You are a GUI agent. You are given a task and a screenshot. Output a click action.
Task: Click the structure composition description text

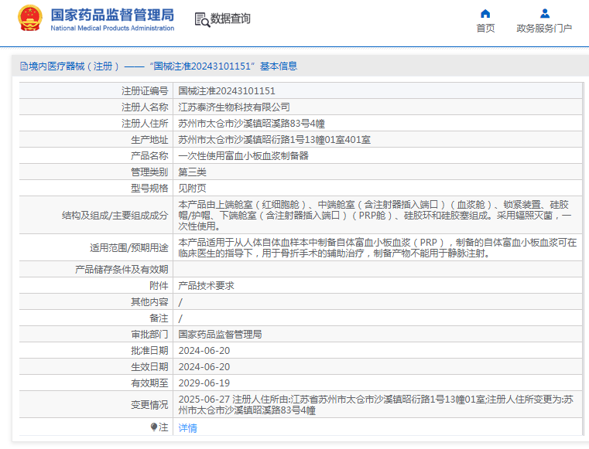coord(375,216)
